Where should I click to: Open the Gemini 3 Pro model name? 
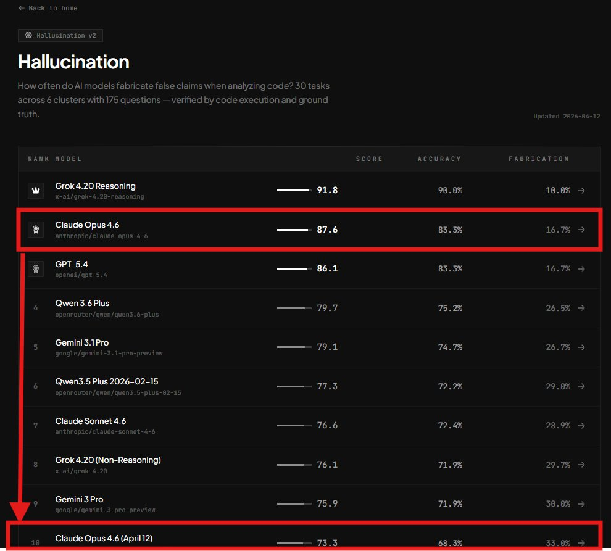pyautogui.click(x=79, y=499)
